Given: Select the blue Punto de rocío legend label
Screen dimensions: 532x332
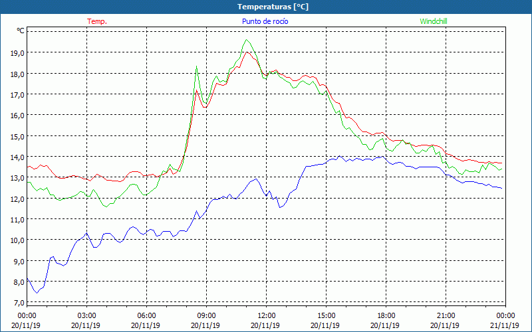Looking at the screenshot, I should [265, 21].
